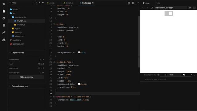Open the Live collaboration people icon
Viewport: 197px width, 111px height.
coord(4,40)
